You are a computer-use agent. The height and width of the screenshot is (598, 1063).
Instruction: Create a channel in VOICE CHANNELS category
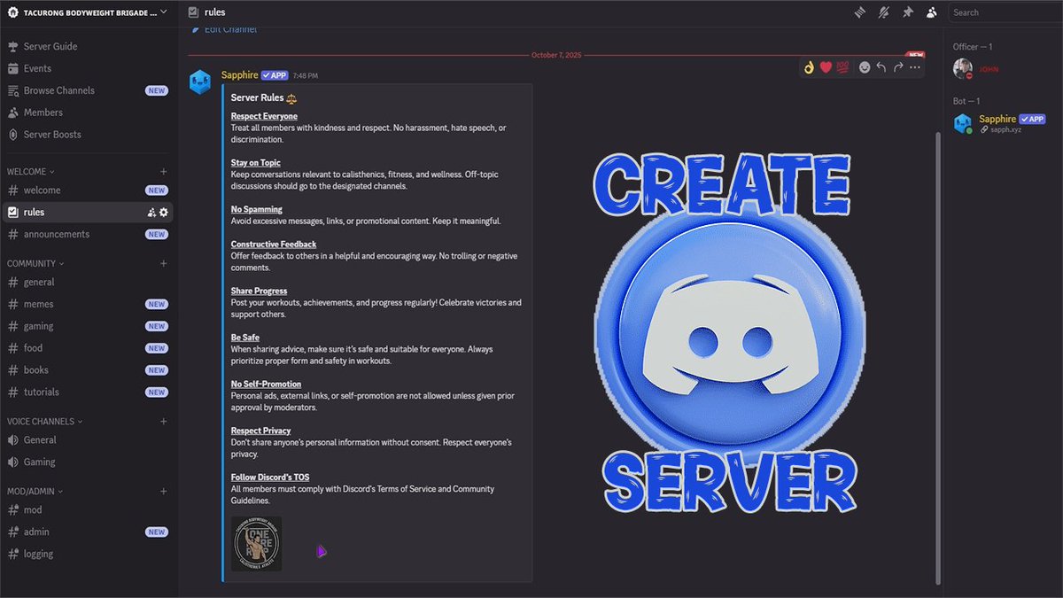tap(163, 422)
